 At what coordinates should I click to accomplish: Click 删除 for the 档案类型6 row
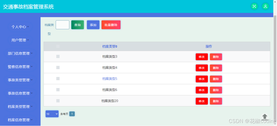(x=216, y=90)
